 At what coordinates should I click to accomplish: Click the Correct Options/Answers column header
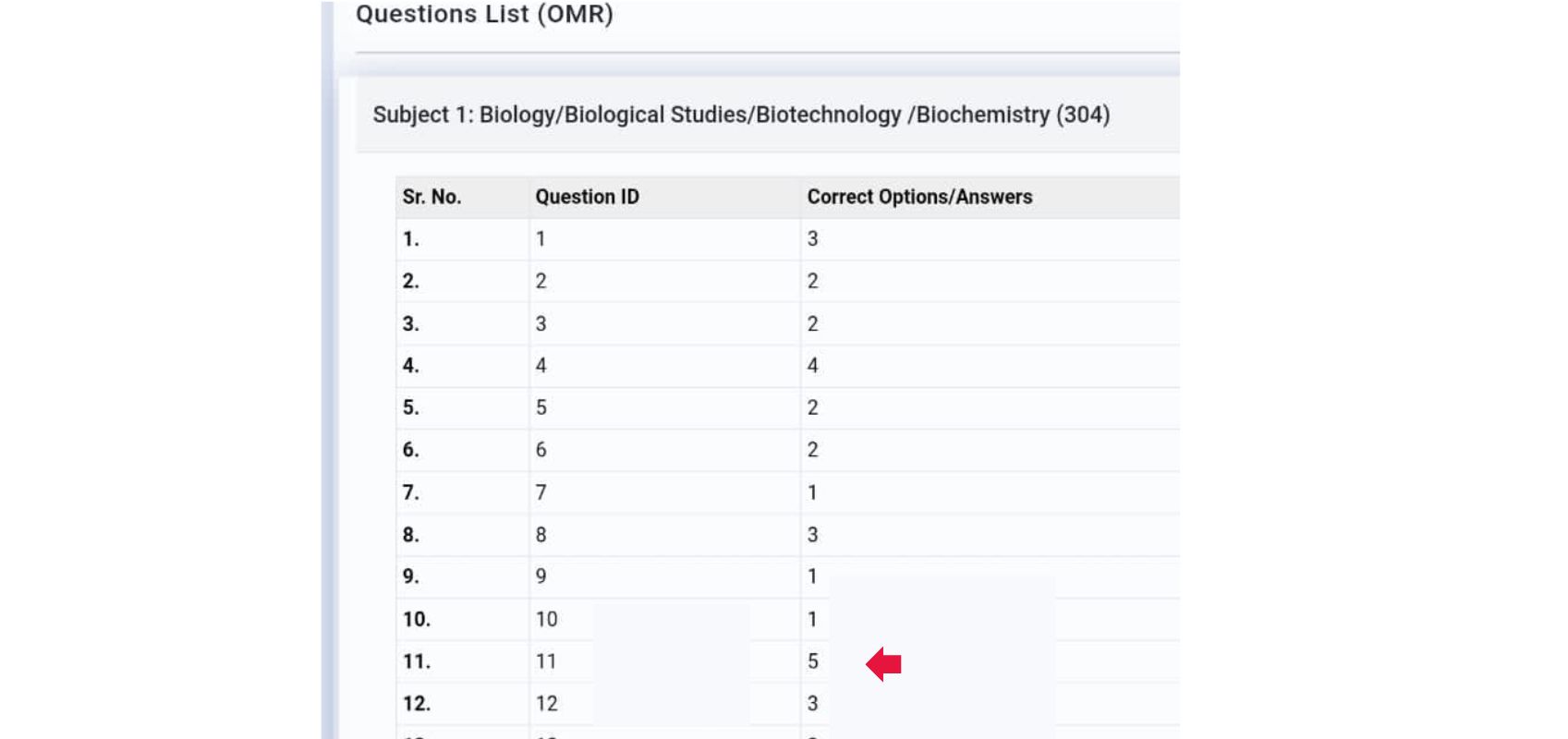pos(919,197)
